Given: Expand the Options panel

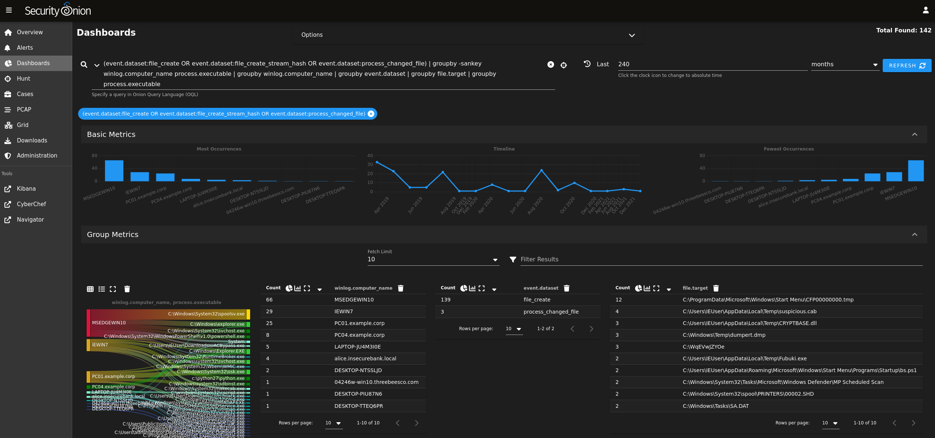Looking at the screenshot, I should tap(631, 35).
